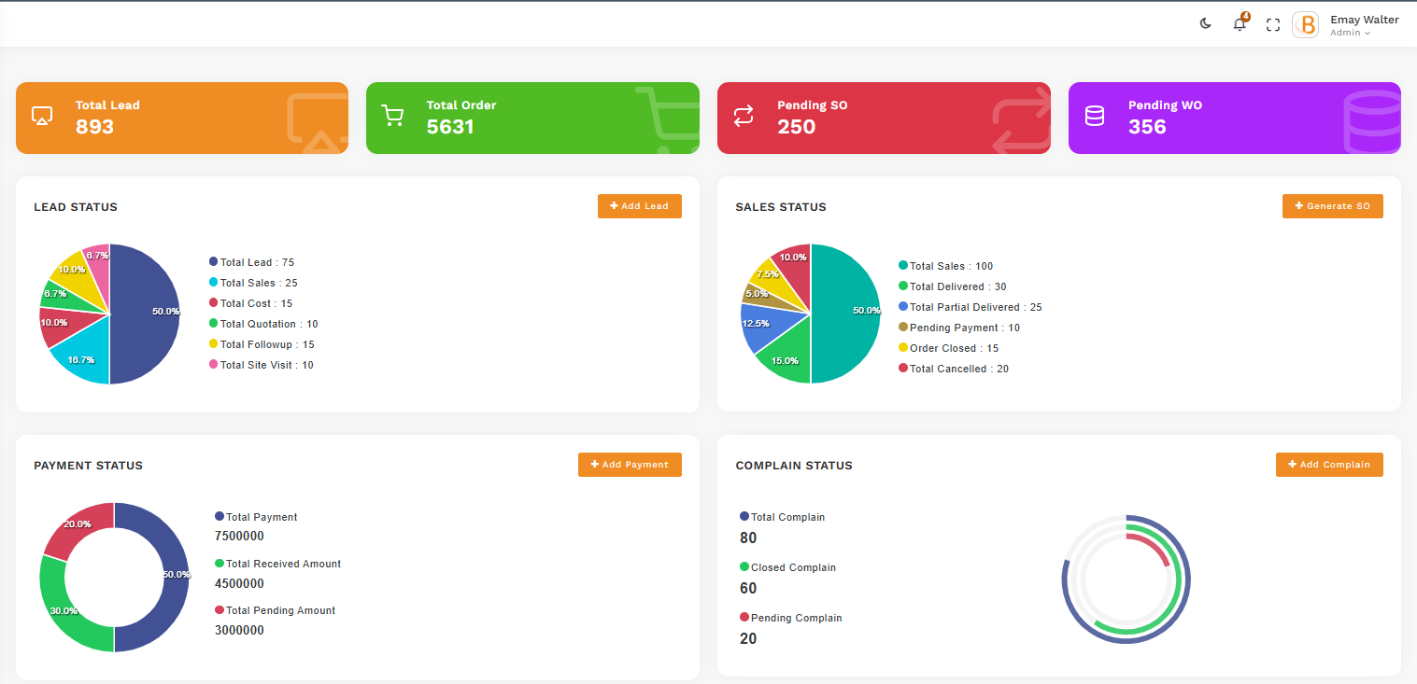Open the Pending SO red card

(x=883, y=118)
